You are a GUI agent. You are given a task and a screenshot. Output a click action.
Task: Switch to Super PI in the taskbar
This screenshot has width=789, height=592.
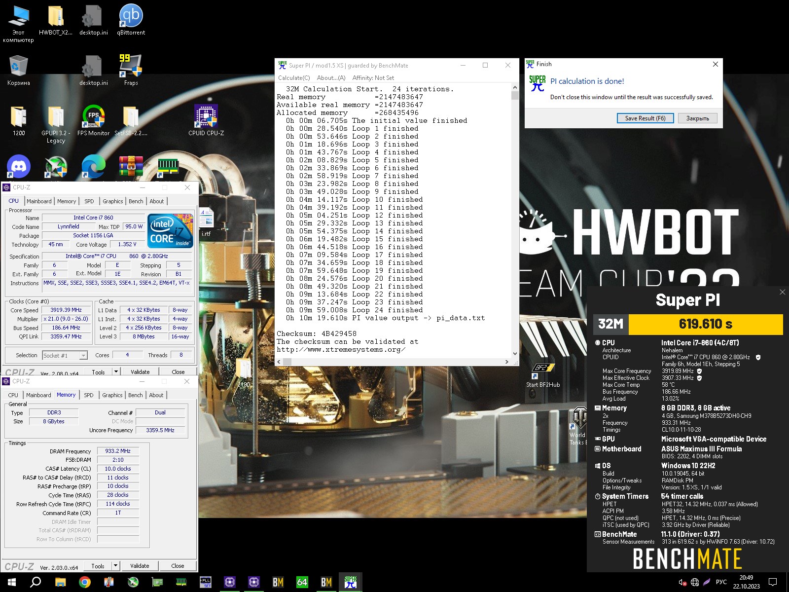coord(351,582)
